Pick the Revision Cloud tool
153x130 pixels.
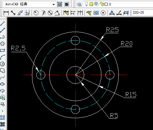[2, 70]
